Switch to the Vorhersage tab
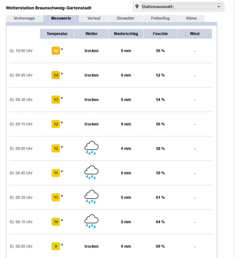Screen dimensions: 235x258 (24, 18)
